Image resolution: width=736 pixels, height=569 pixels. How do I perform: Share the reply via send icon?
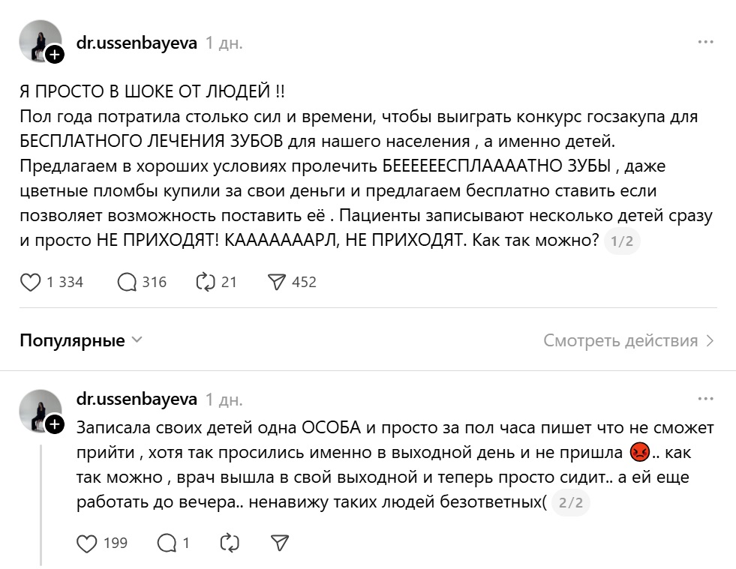pos(279,543)
